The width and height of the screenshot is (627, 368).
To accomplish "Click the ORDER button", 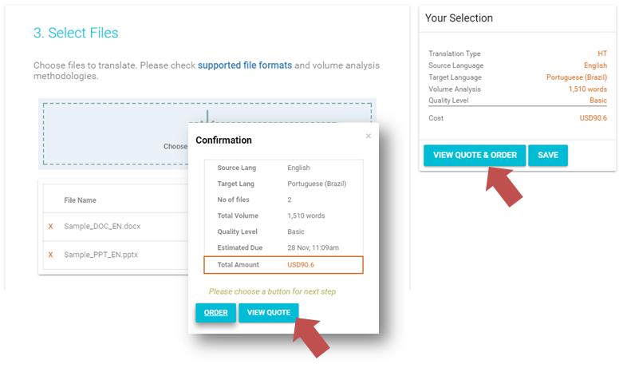I will coord(215,313).
